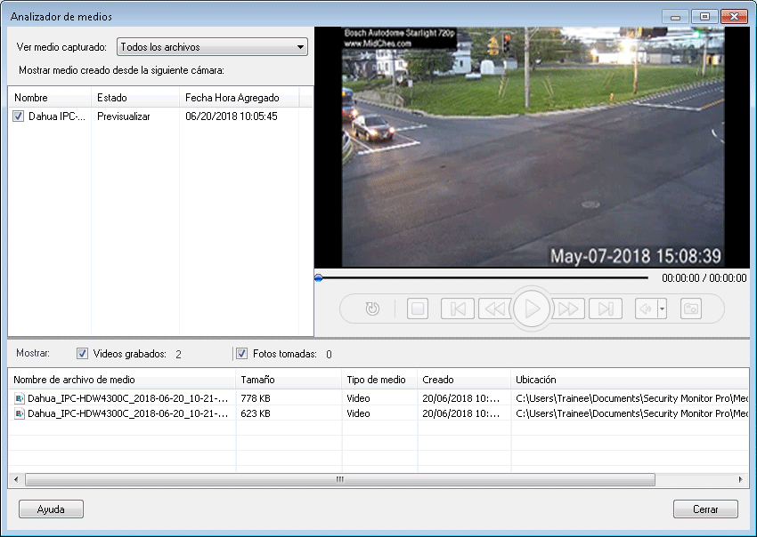Click the fast forward button

(569, 309)
